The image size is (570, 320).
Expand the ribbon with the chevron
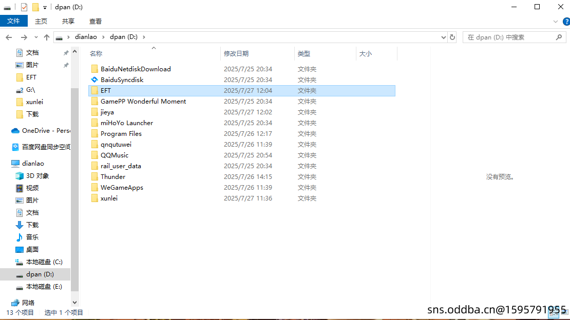[556, 22]
